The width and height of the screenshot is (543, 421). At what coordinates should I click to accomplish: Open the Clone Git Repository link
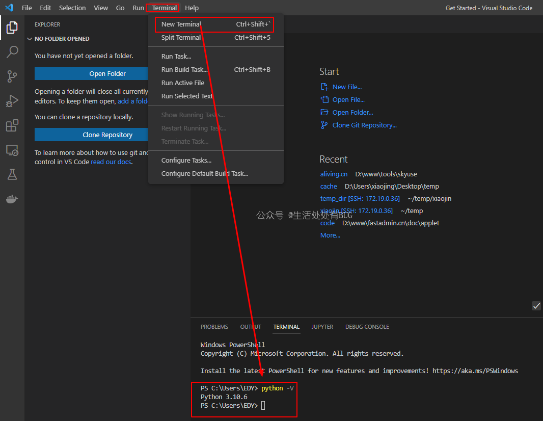(364, 125)
